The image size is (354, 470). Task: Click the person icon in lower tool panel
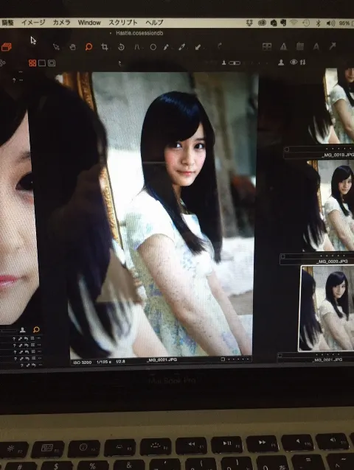coord(23,330)
